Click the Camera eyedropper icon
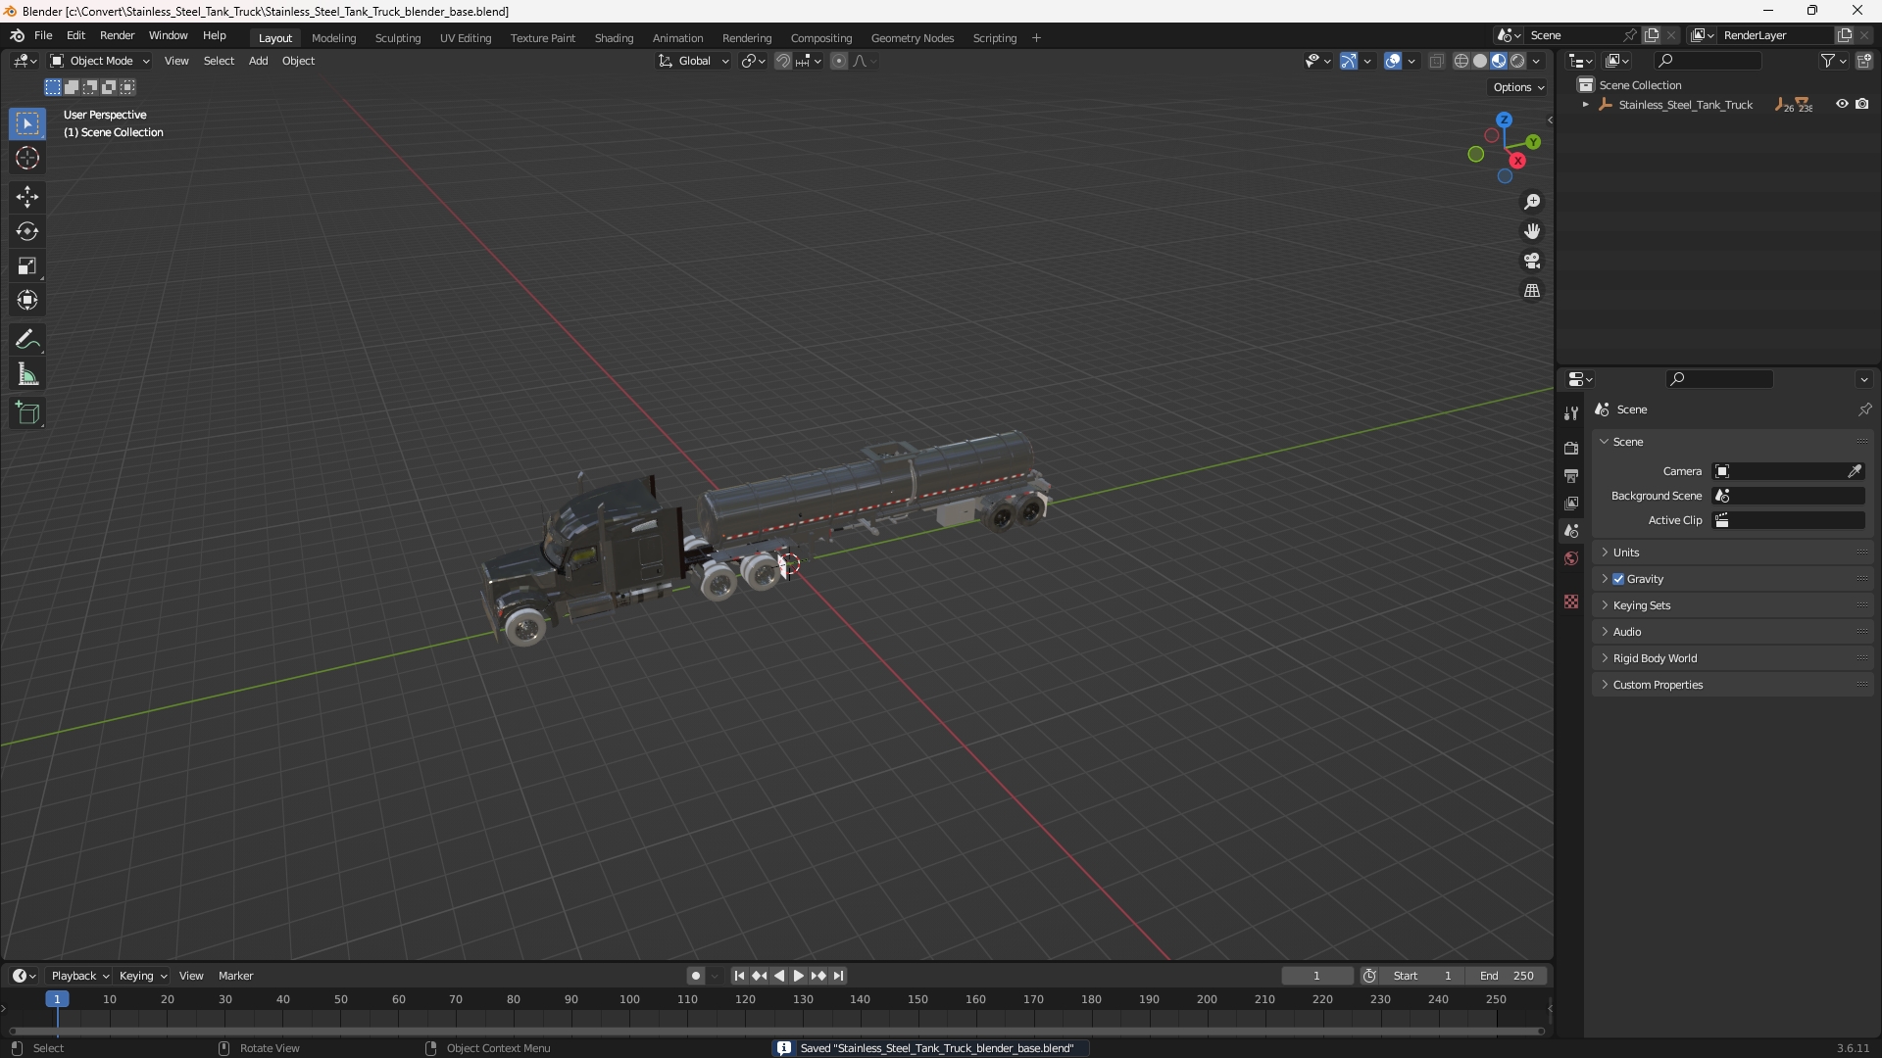 click(x=1855, y=471)
